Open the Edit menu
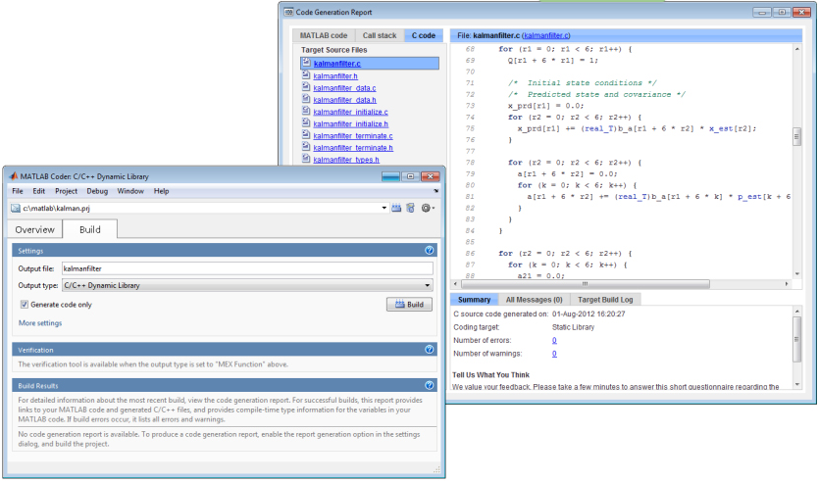Screen dimensions: 818x483 38,191
